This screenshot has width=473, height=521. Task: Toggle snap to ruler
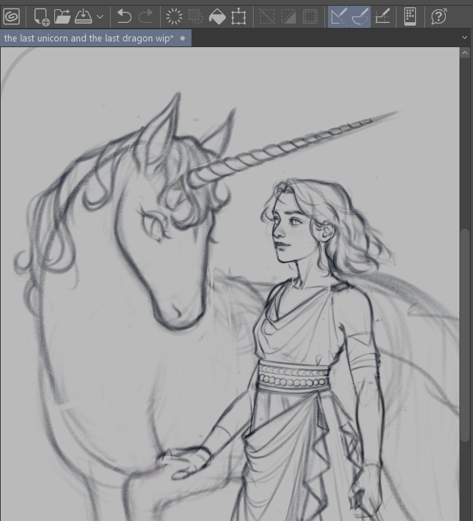(339, 16)
